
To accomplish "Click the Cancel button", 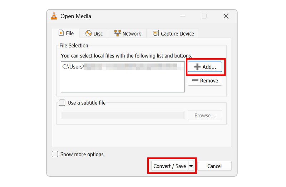I will [x=214, y=166].
